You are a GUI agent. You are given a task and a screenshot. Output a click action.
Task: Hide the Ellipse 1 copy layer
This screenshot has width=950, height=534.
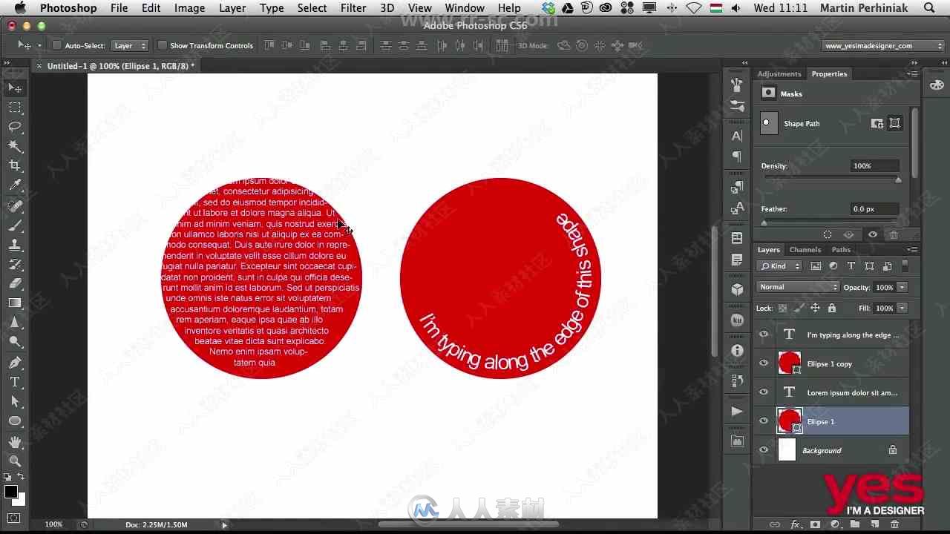[x=764, y=363]
